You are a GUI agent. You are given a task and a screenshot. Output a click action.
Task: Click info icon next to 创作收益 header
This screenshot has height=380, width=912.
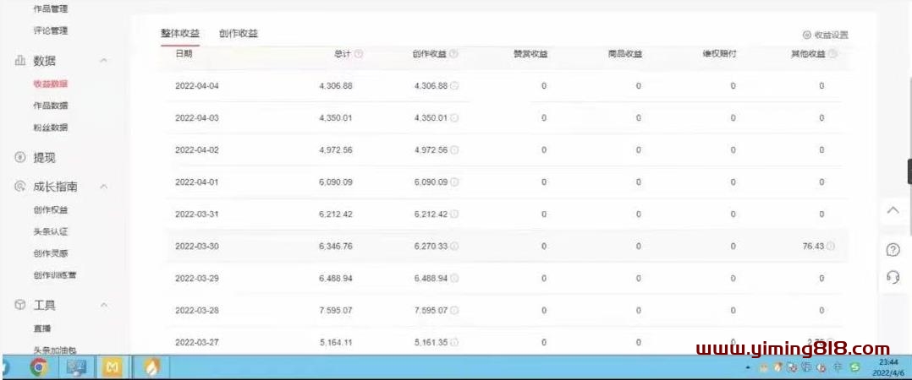[x=453, y=54]
